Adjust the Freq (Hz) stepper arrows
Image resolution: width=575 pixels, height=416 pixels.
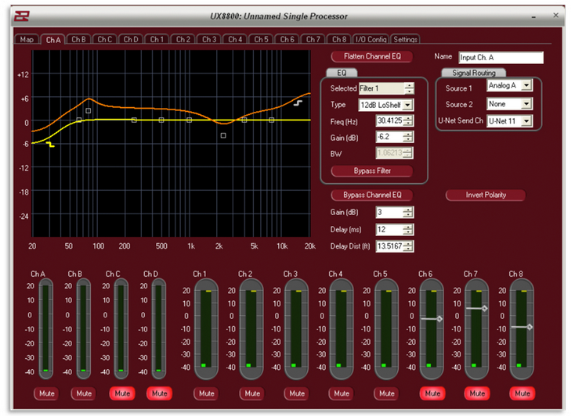click(x=408, y=120)
